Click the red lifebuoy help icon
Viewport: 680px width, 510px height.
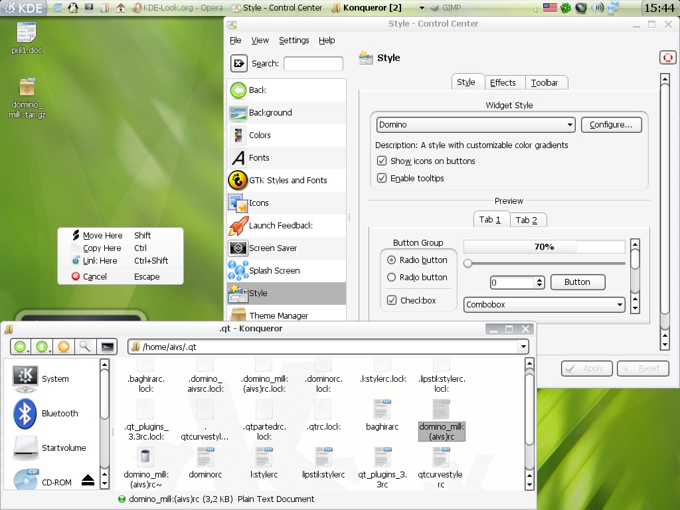pyautogui.click(x=667, y=57)
